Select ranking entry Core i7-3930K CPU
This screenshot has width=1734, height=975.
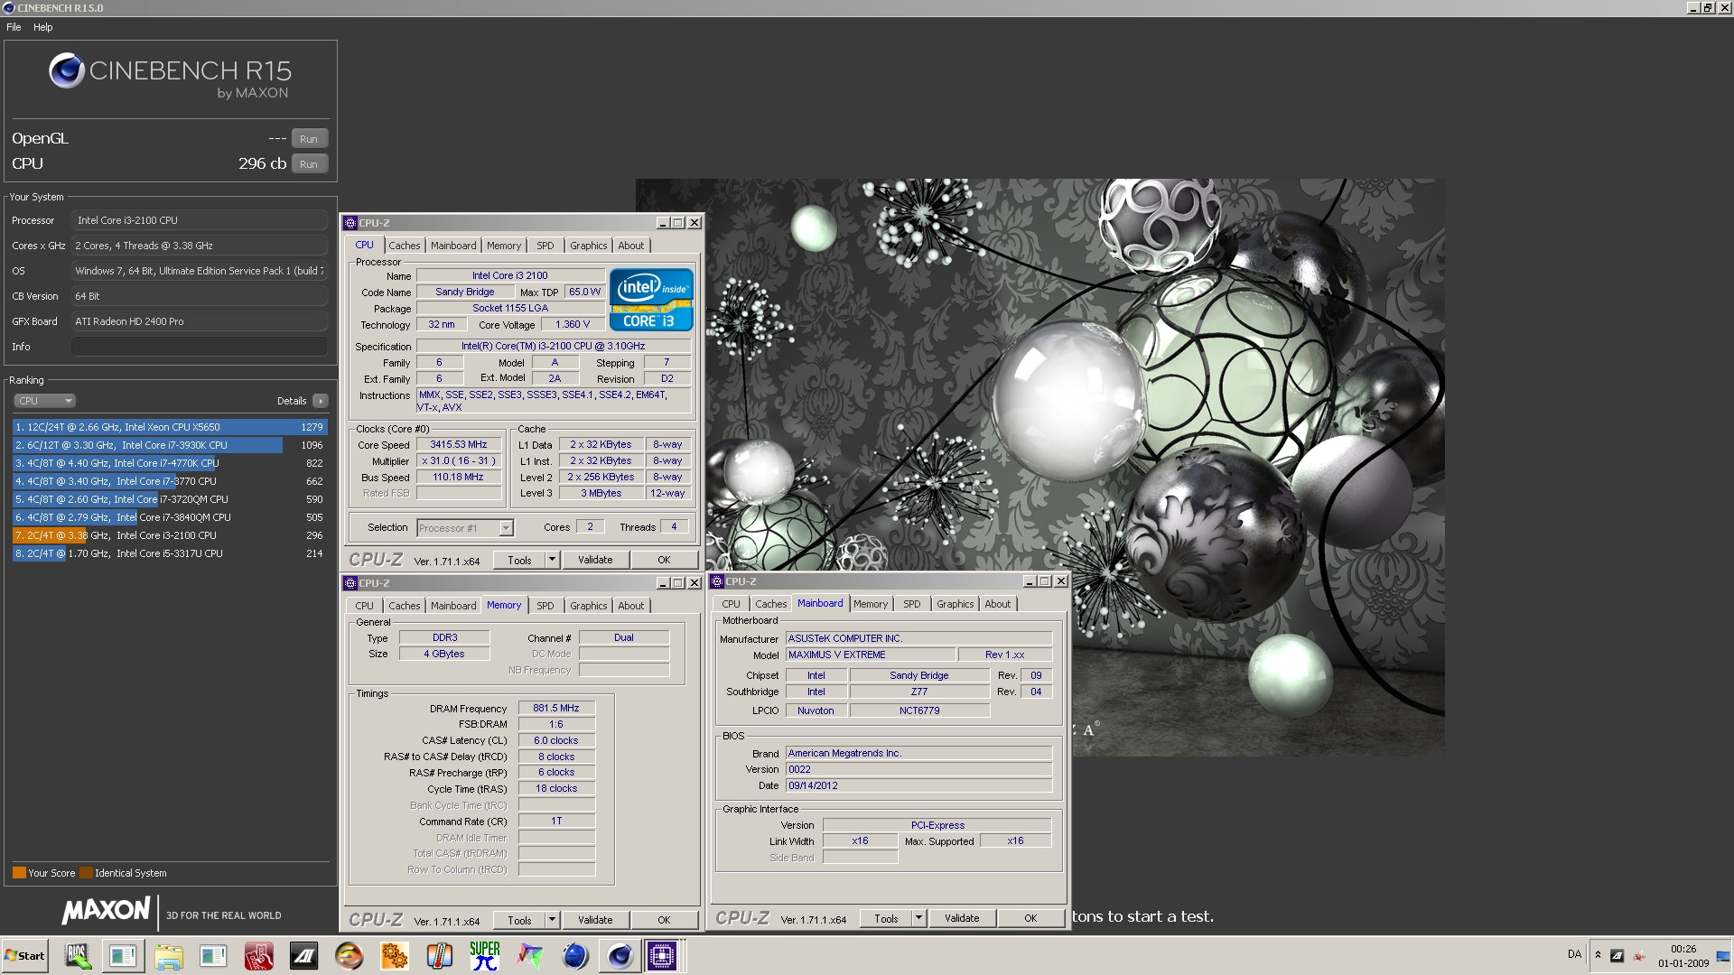(170, 445)
